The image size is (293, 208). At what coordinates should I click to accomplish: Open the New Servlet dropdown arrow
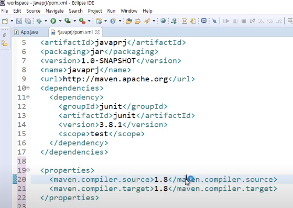pyautogui.click(x=120, y=21)
